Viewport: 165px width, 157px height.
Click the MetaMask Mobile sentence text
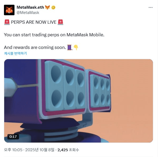pos(54,35)
